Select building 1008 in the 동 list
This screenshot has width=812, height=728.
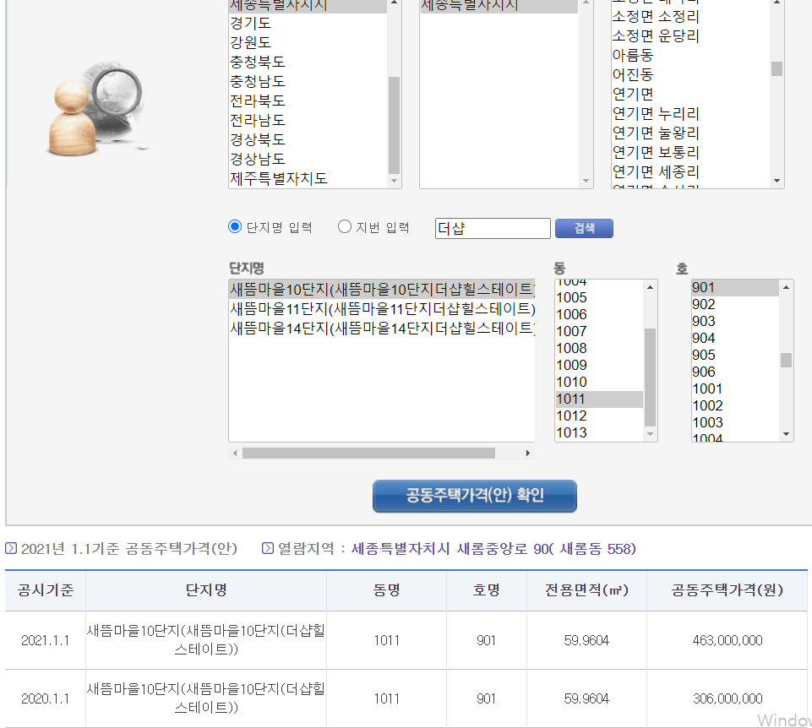coord(599,348)
